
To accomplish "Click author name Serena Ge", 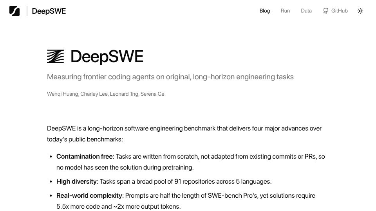I will [x=152, y=94].
